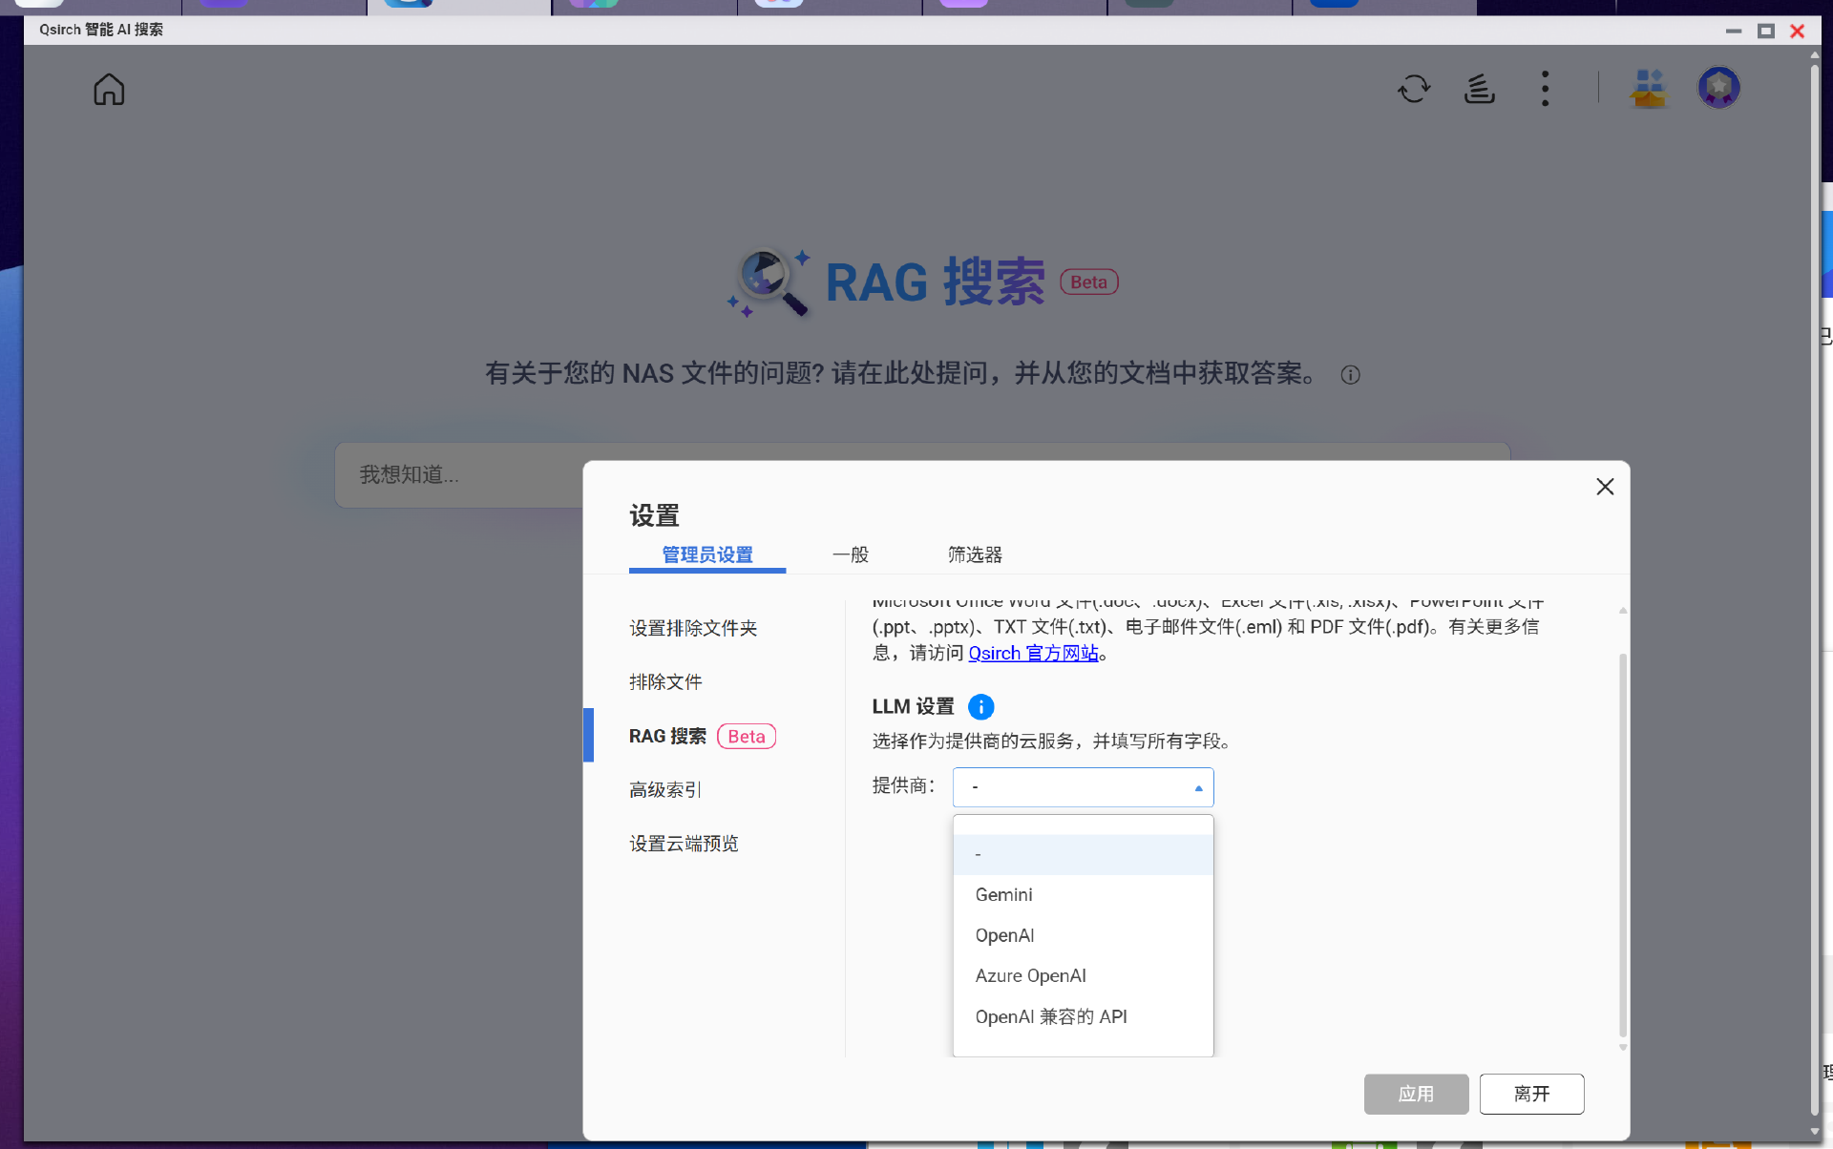Pick OpenAI 兼容的 API option
1833x1149 pixels.
[x=1050, y=1016]
